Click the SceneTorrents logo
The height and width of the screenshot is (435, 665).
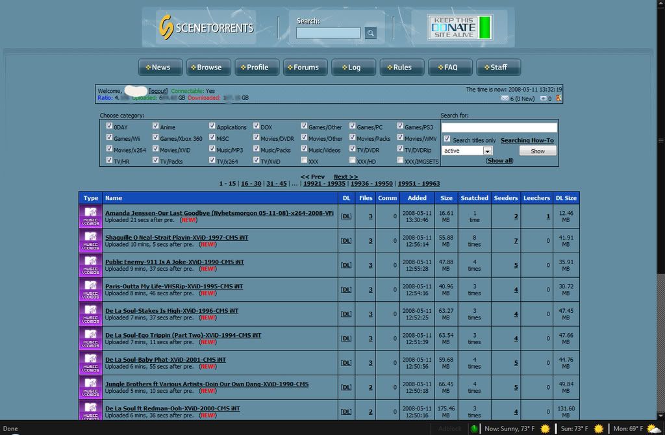click(x=206, y=27)
